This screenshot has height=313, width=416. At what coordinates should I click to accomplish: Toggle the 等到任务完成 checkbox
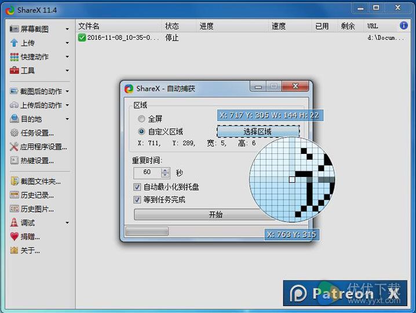[137, 200]
